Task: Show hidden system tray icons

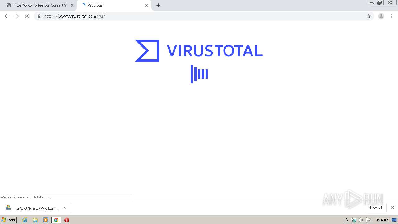Action: coord(347,220)
